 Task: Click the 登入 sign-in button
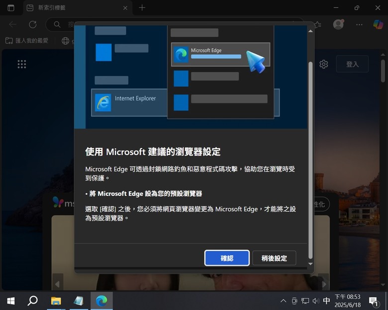pyautogui.click(x=352, y=64)
